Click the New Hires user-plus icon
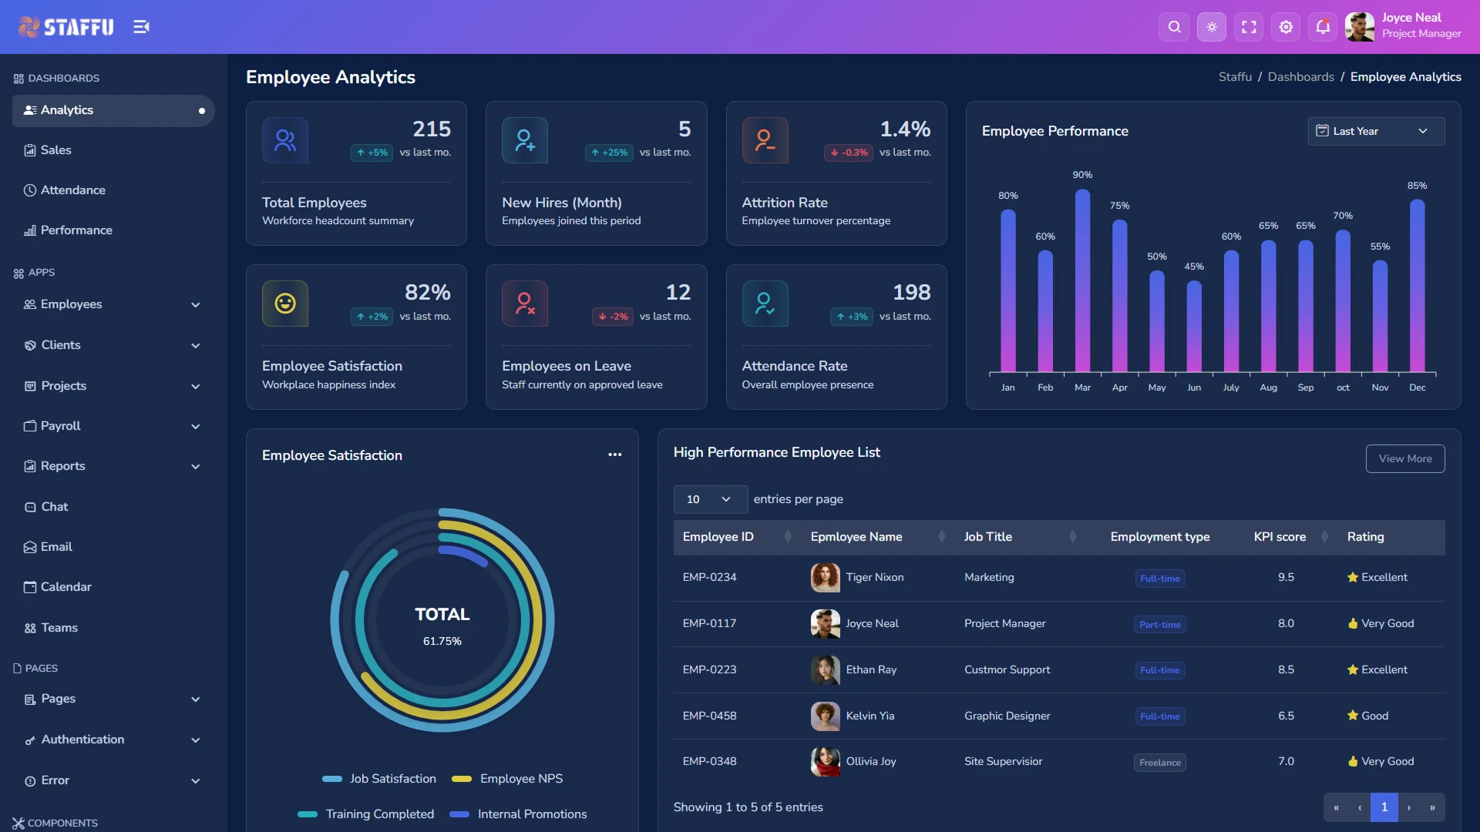This screenshot has width=1480, height=832. [525, 140]
